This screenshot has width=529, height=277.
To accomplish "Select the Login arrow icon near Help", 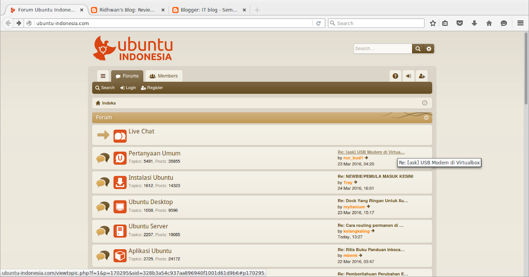I will (408, 76).
